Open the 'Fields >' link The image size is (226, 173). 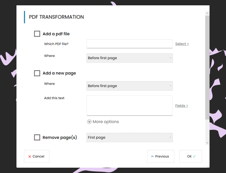coord(182,106)
